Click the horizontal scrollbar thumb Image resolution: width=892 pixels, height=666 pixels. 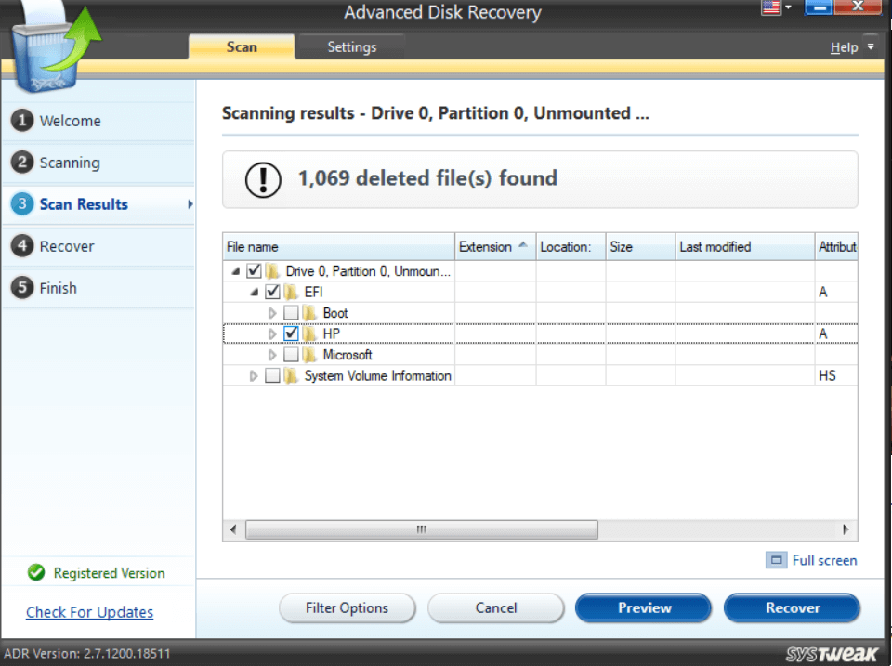(x=421, y=529)
